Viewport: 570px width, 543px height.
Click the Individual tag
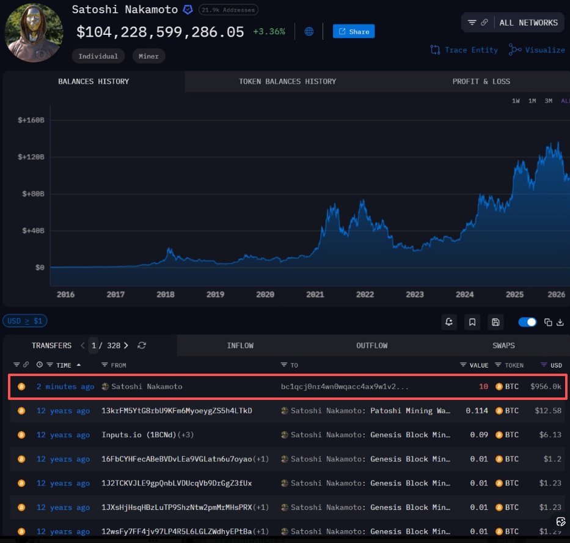98,56
